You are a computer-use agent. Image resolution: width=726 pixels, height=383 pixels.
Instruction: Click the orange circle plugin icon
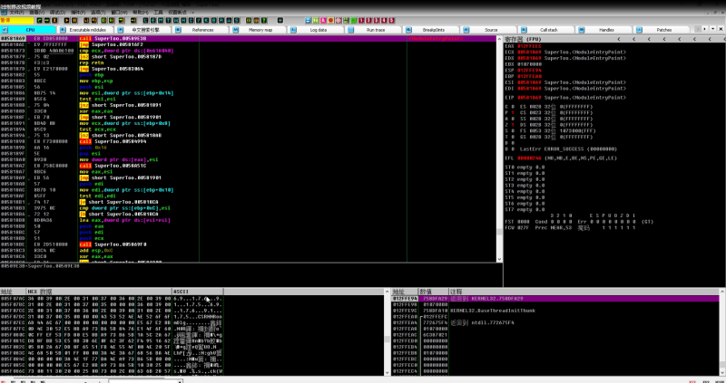(x=330, y=20)
